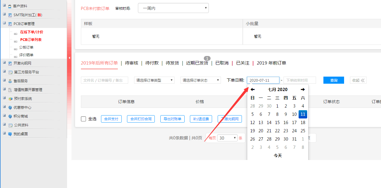Click the 导出对账单 button
Image resolution: width=381 pixels, height=188 pixels.
(172, 119)
